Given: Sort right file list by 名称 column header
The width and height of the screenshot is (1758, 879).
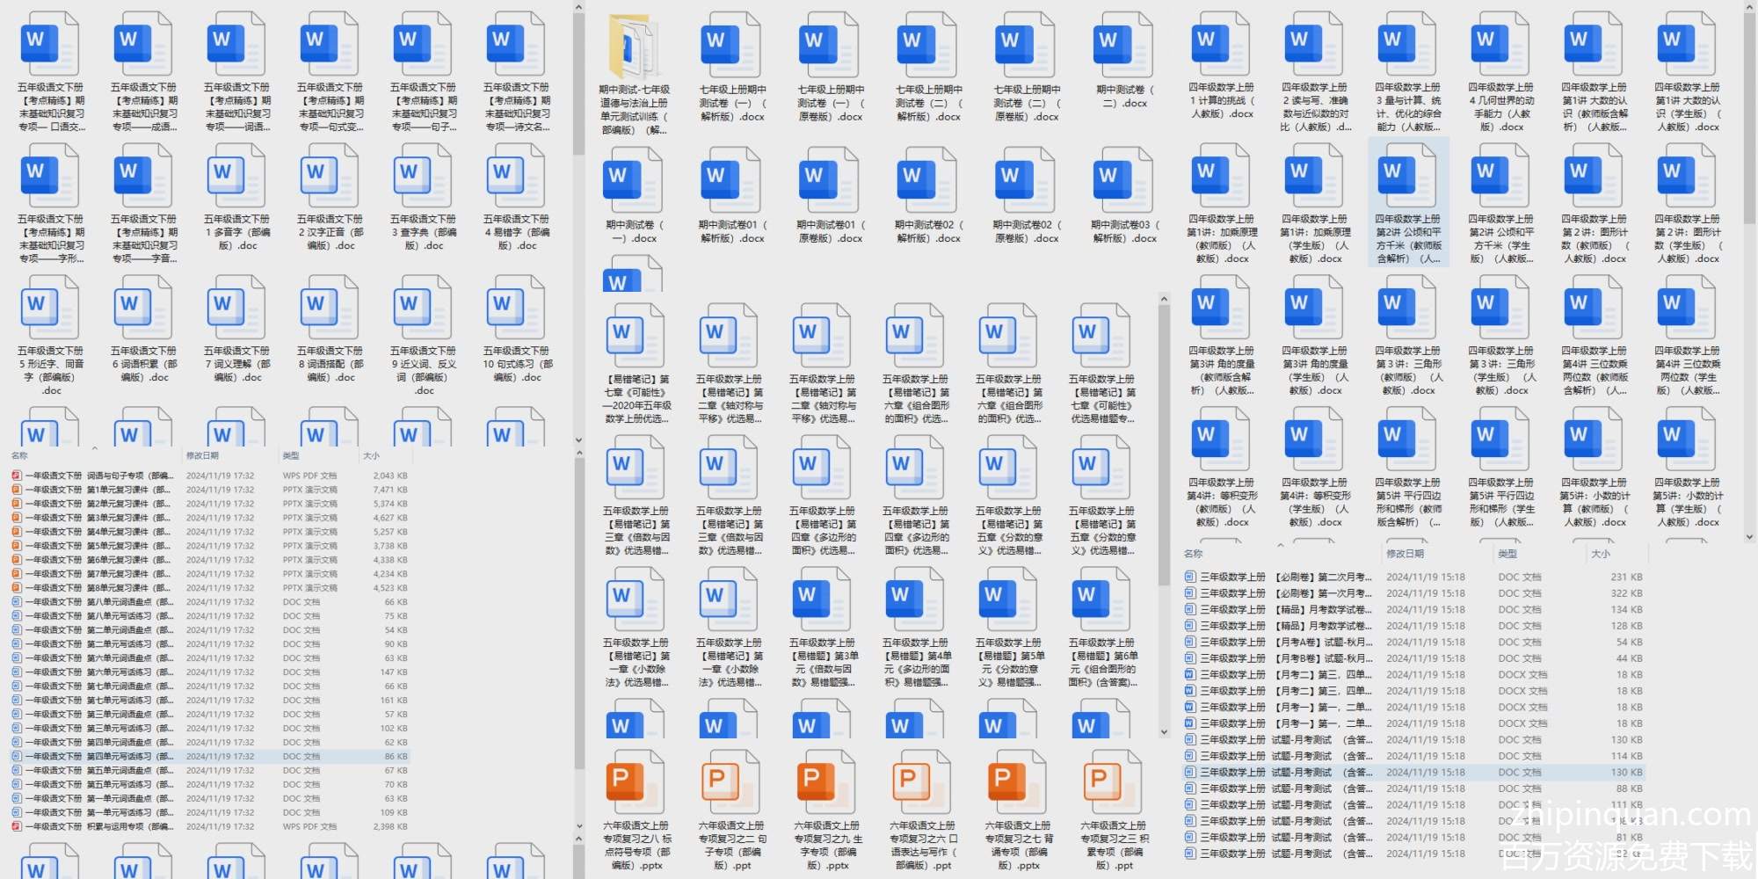Looking at the screenshot, I should coord(1193,554).
